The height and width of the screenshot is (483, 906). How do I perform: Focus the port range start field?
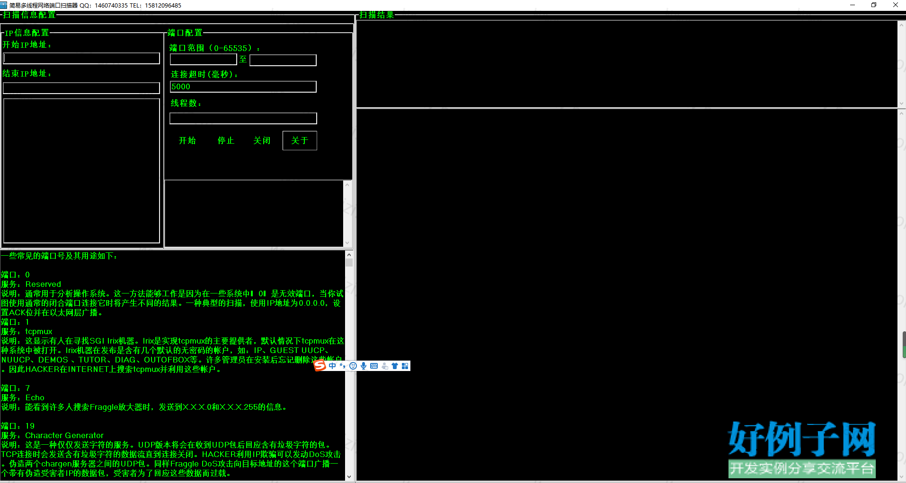pos(203,60)
